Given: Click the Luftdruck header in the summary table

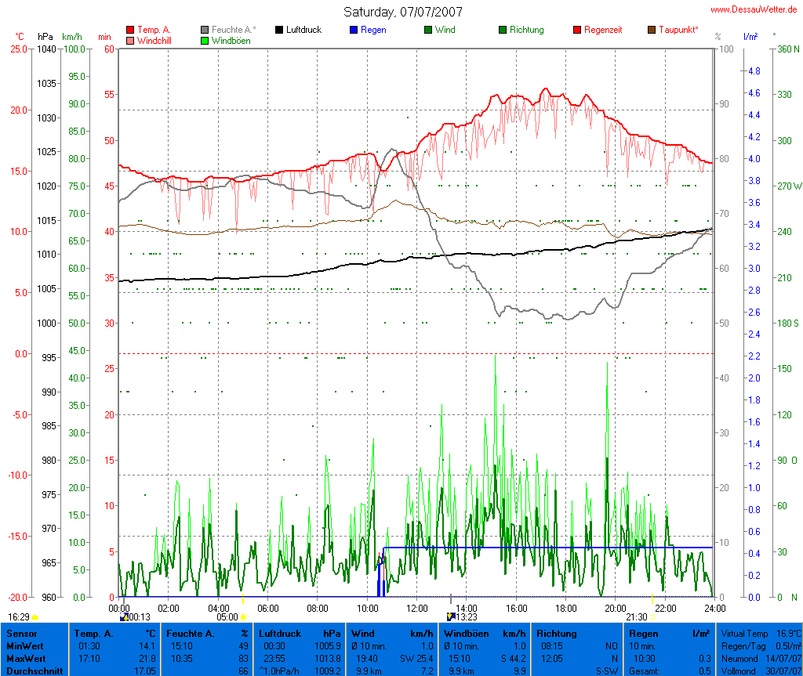Looking at the screenshot, I should [280, 633].
